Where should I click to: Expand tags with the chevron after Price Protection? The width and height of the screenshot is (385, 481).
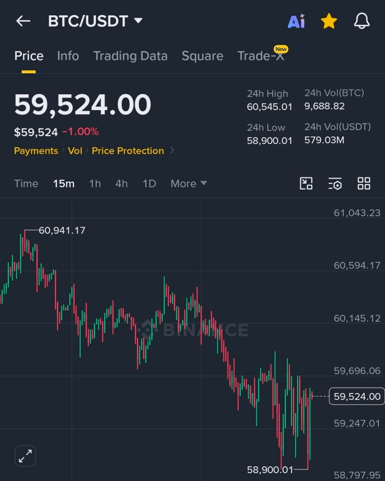click(x=172, y=150)
